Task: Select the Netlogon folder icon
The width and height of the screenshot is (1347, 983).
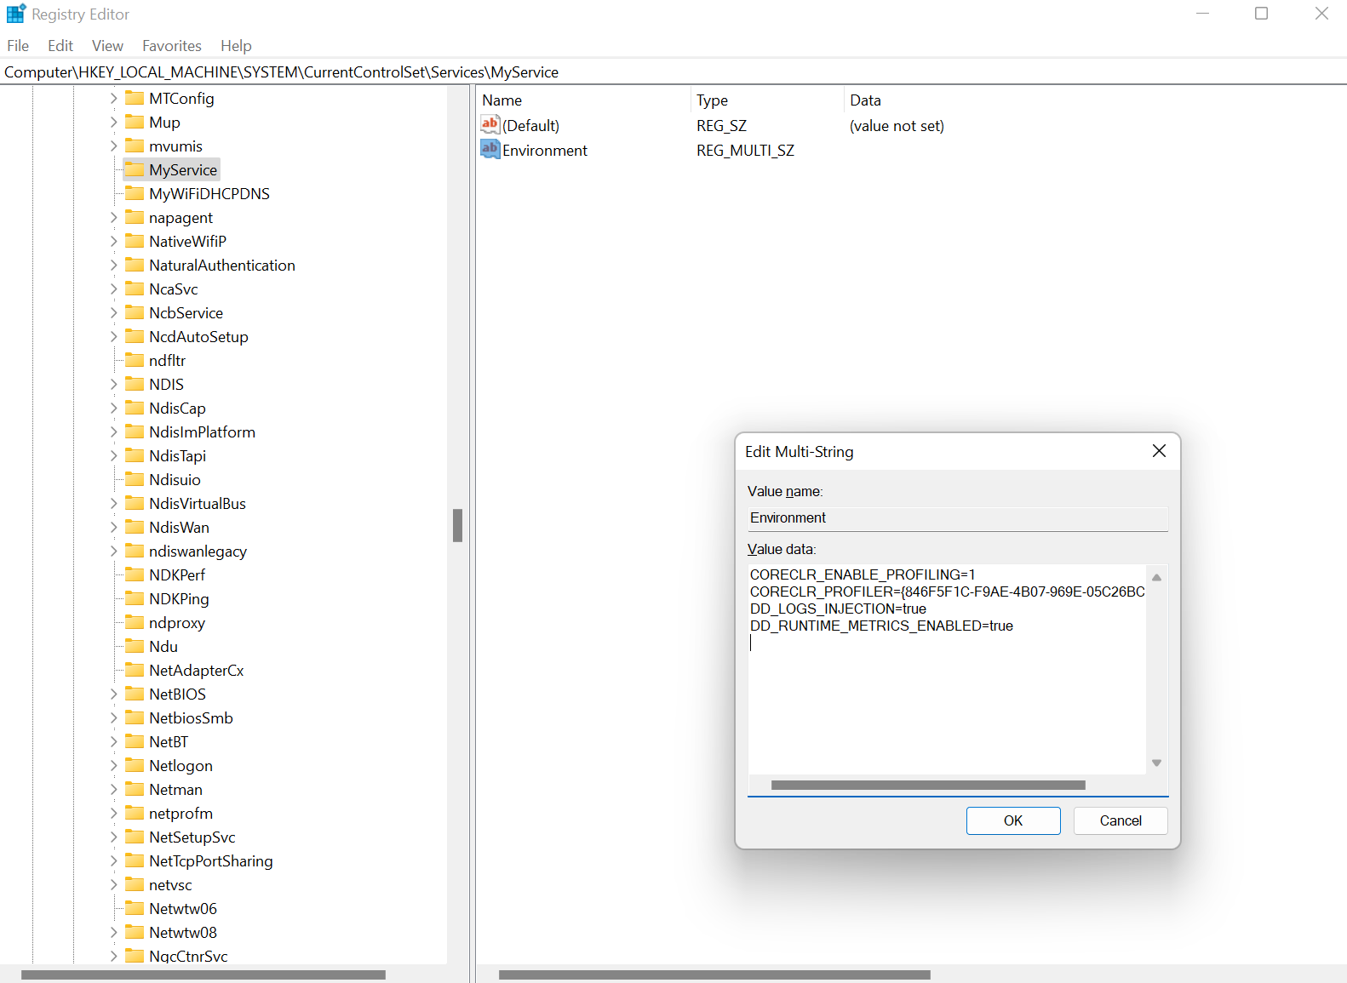Action: (x=135, y=765)
